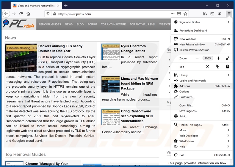Click the Reload page icon
The image size is (235, 167).
[x=21, y=14]
